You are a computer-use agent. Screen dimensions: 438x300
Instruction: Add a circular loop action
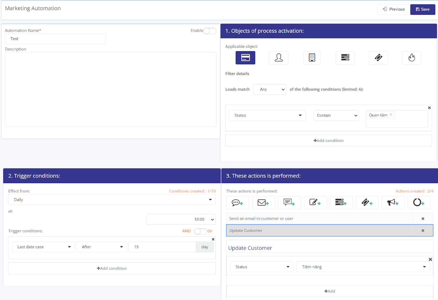[419, 203]
